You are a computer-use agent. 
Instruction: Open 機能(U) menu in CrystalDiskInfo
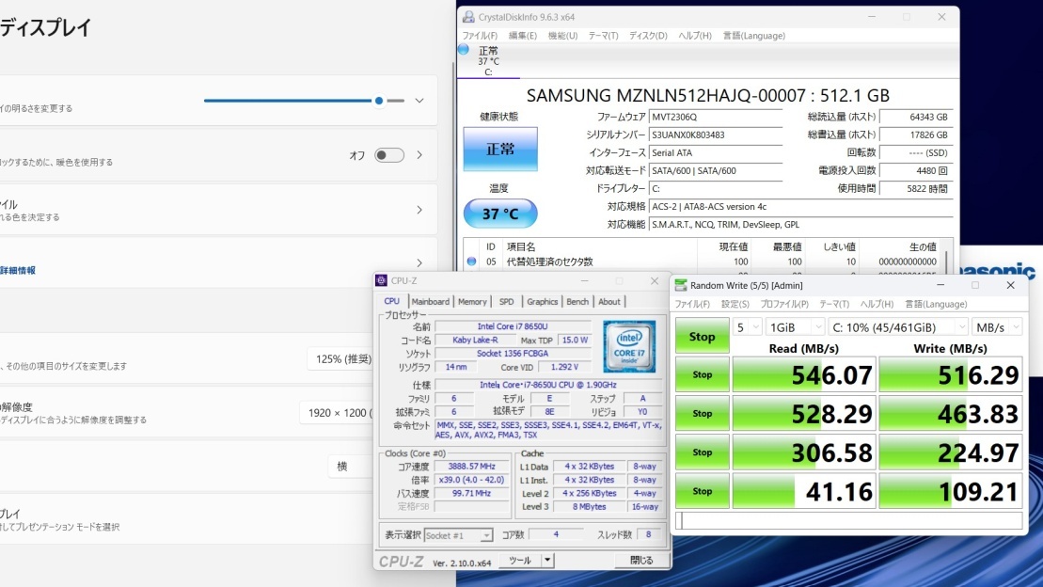pyautogui.click(x=562, y=36)
